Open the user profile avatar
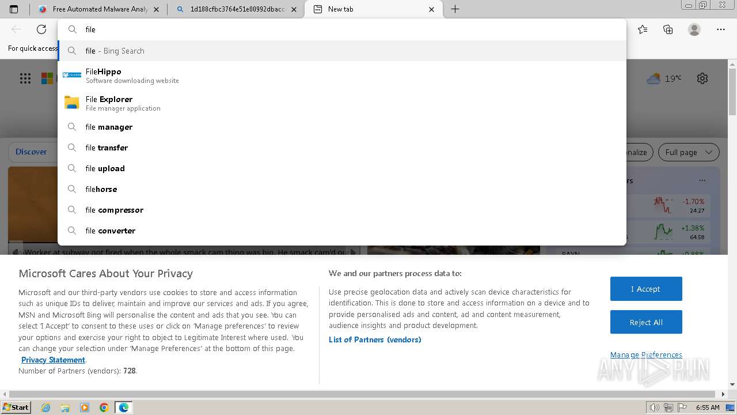The width and height of the screenshot is (737, 415). [x=694, y=29]
